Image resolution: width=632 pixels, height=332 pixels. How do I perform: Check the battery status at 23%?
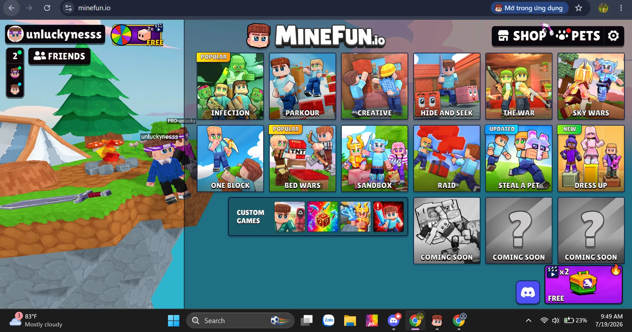pos(575,320)
